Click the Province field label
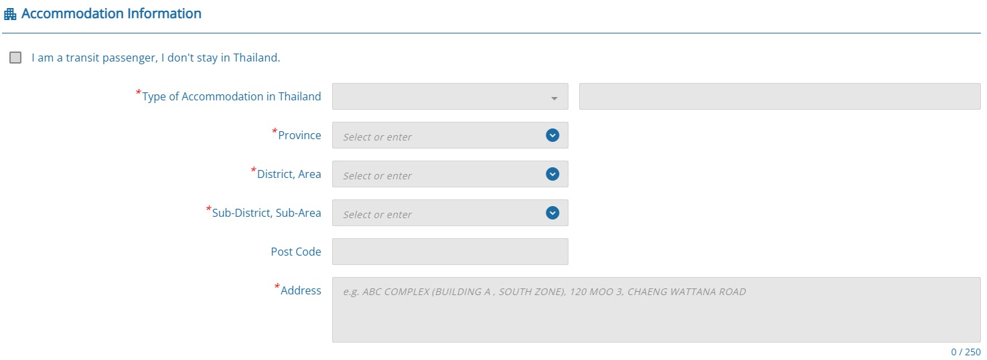 [299, 135]
